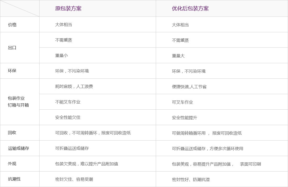
Task: Click the 运输或储存 row label
Action: coord(18,148)
